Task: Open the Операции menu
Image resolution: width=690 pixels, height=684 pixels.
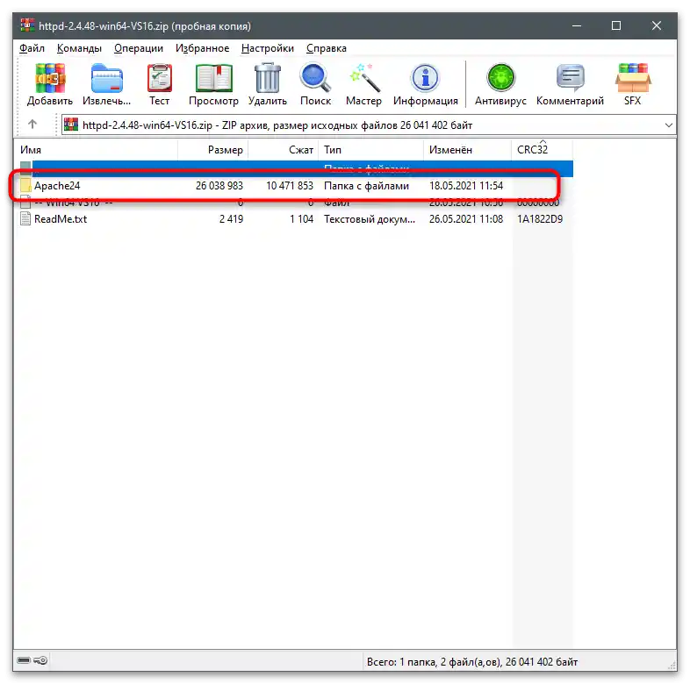Action: pos(139,48)
